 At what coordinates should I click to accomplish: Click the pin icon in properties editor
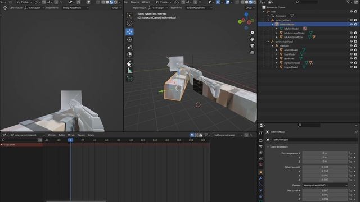[356, 132]
